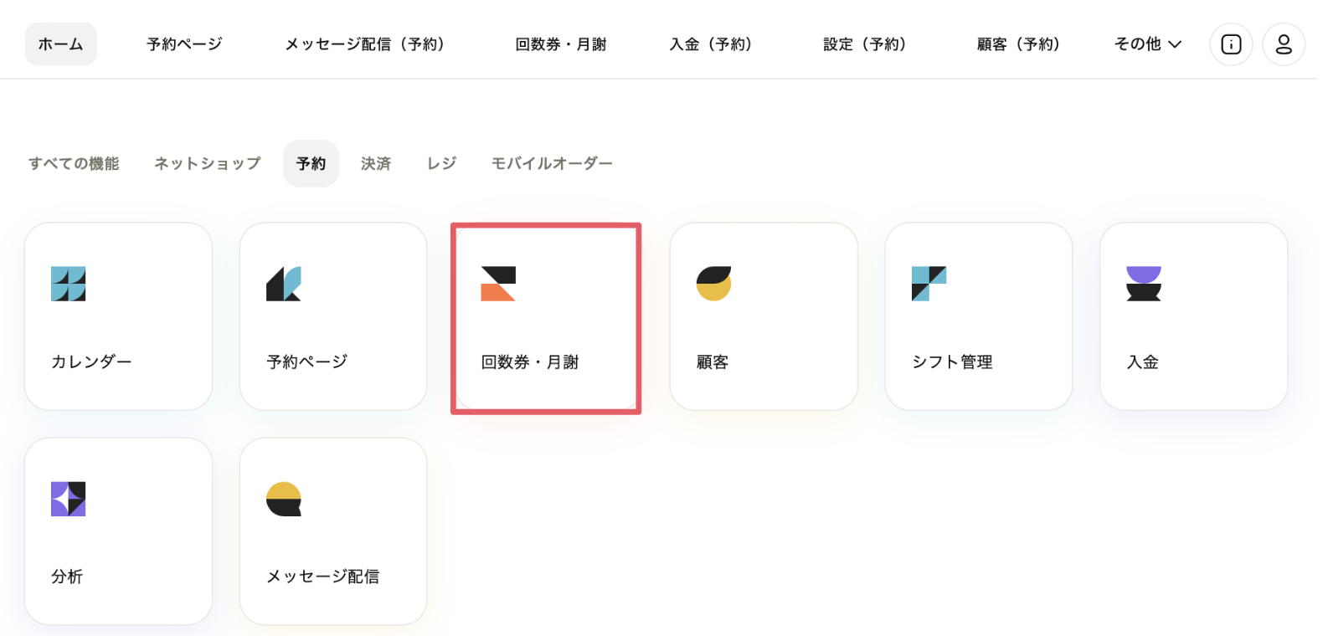This screenshot has width=1333, height=636.
Task: Open the メッセージ配信 card icon
Action: (284, 499)
